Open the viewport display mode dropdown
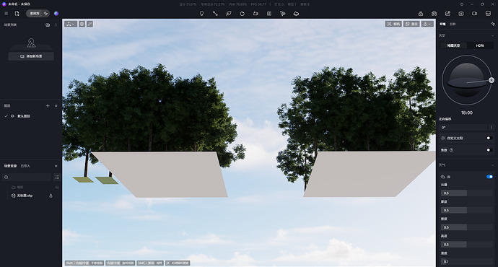 (x=411, y=24)
